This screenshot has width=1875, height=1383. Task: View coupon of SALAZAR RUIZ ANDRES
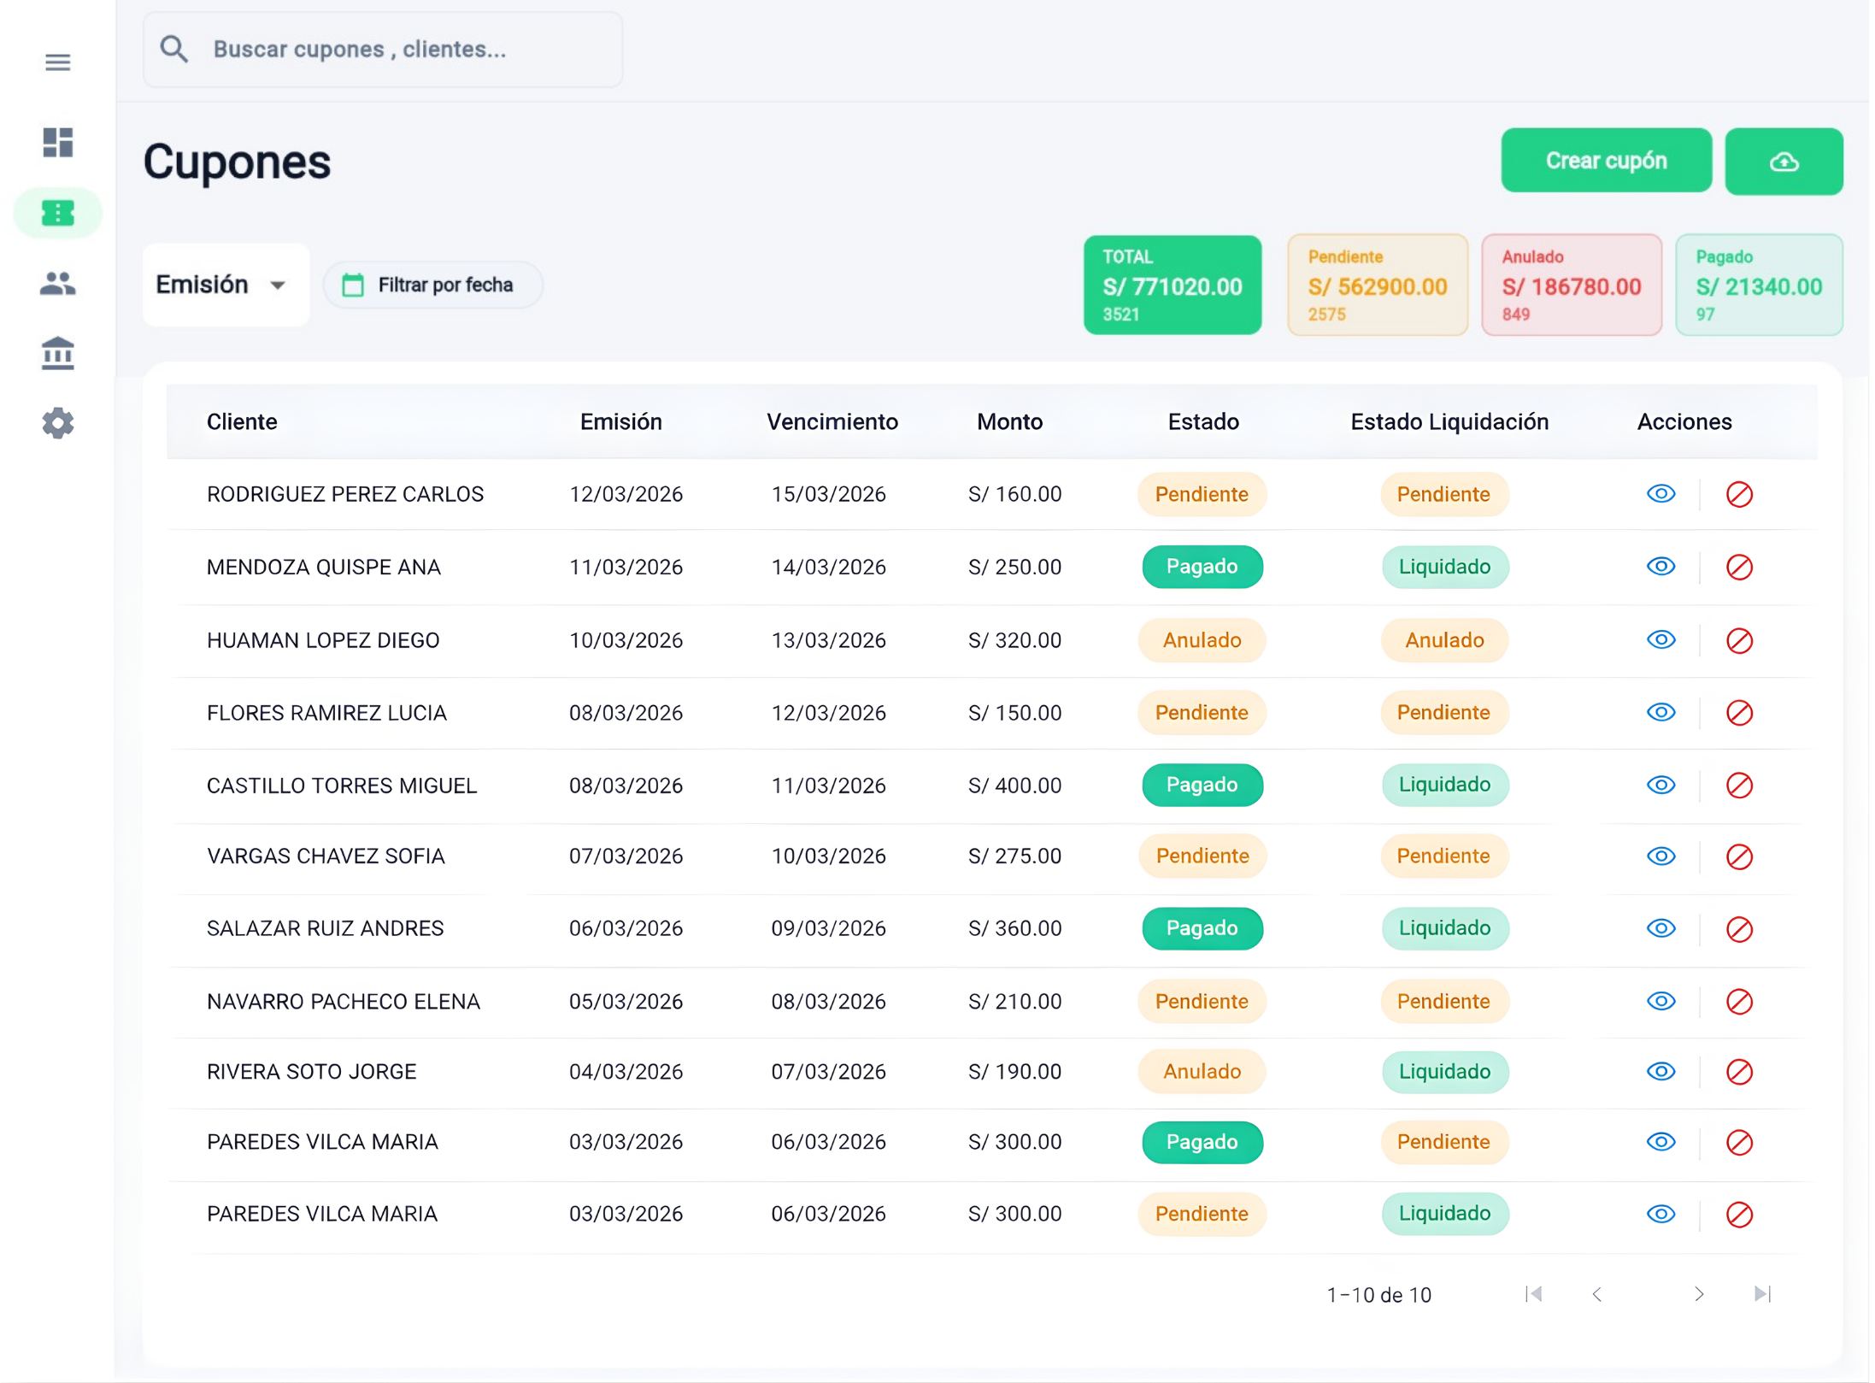tap(1660, 929)
